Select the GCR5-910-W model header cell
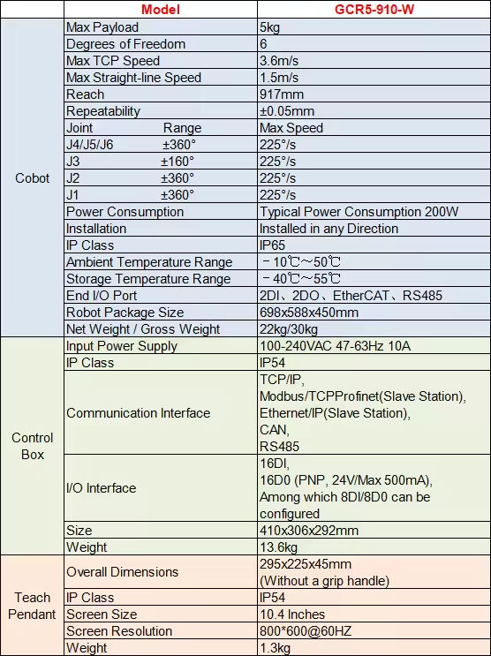 coord(374,10)
